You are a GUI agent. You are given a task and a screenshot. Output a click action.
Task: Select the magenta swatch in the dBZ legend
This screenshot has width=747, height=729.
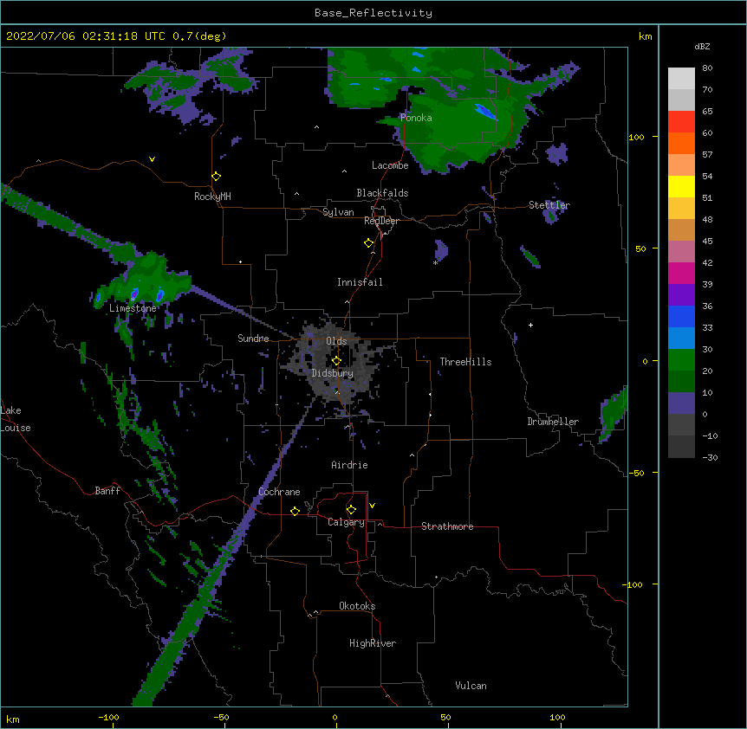[x=681, y=273]
